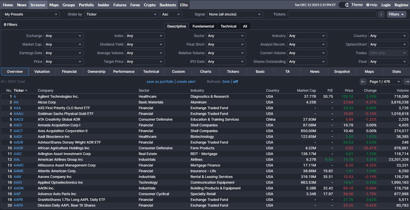Click the 663.53M market cap value

click(309, 182)
